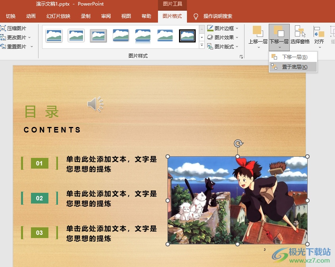Screen dimensions: 335x267
Task: Open the 帮助 help tab
Action: [x=146, y=16]
